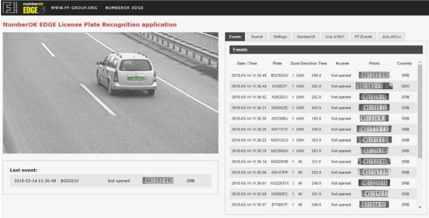This screenshot has height=218, width=429.
Task: Select the Events tab
Action: click(x=235, y=37)
